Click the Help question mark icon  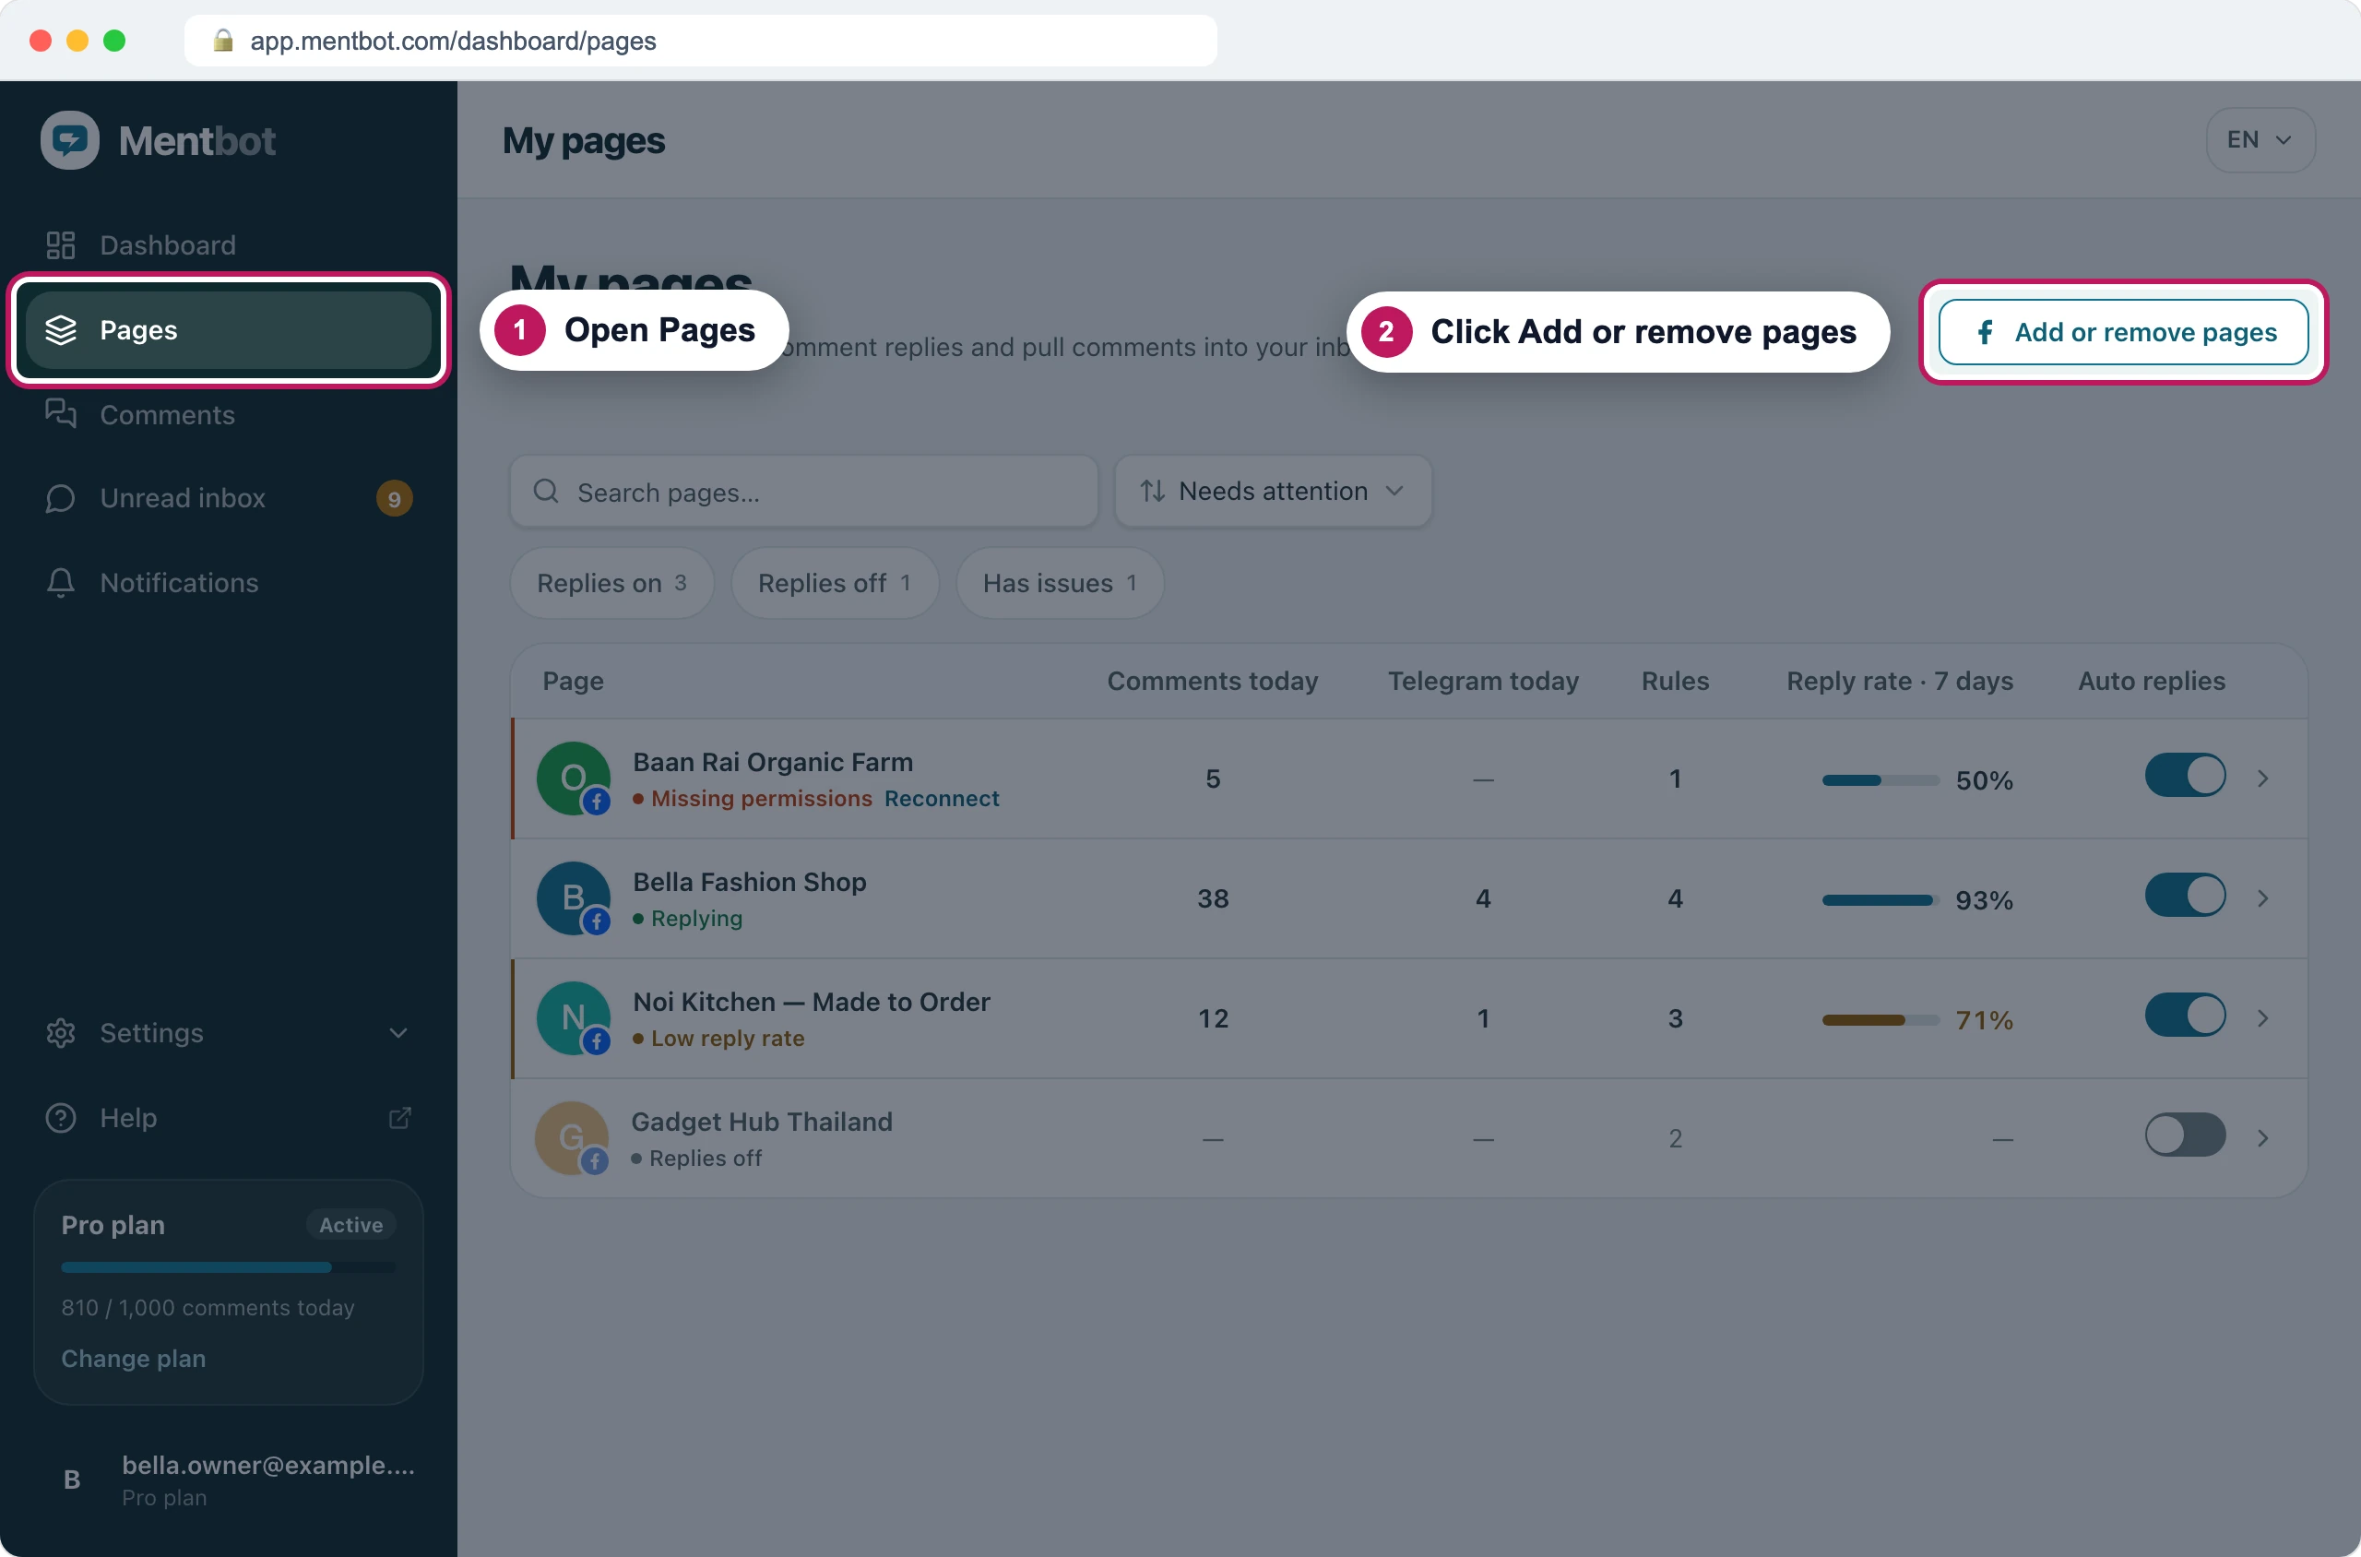tap(61, 1117)
